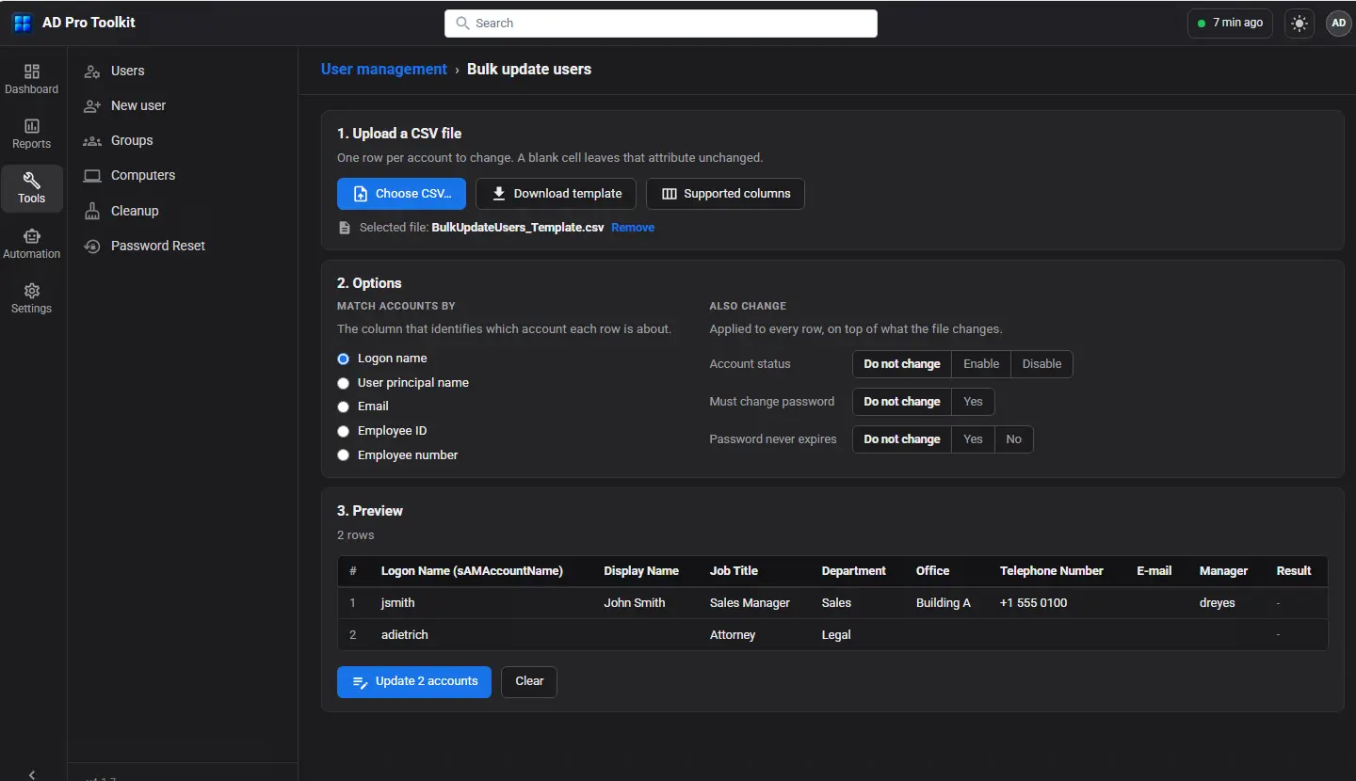Open the Reports section icon
The width and height of the screenshot is (1356, 781).
(x=31, y=126)
